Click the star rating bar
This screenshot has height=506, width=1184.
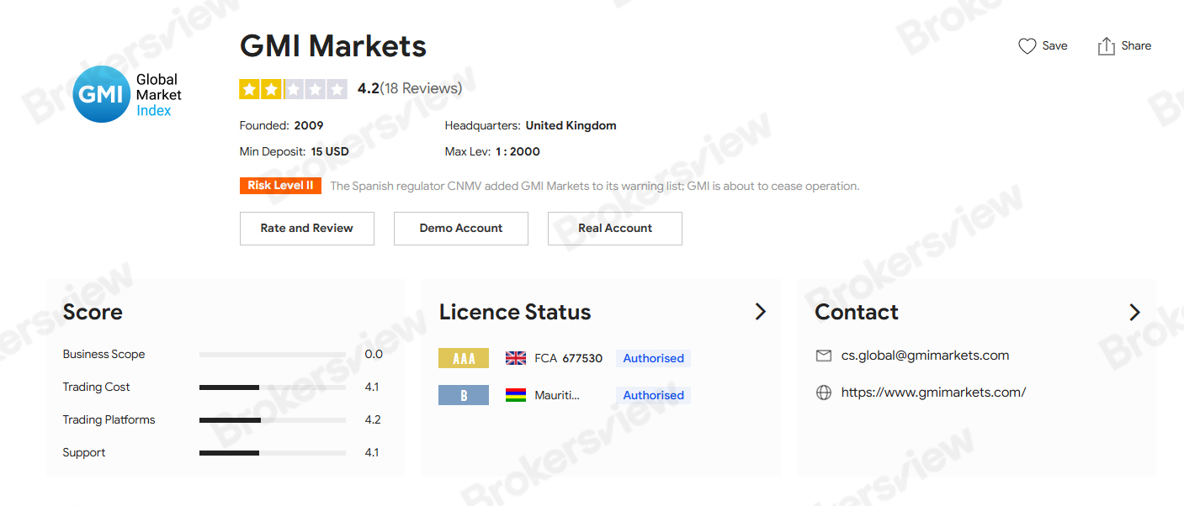[293, 89]
